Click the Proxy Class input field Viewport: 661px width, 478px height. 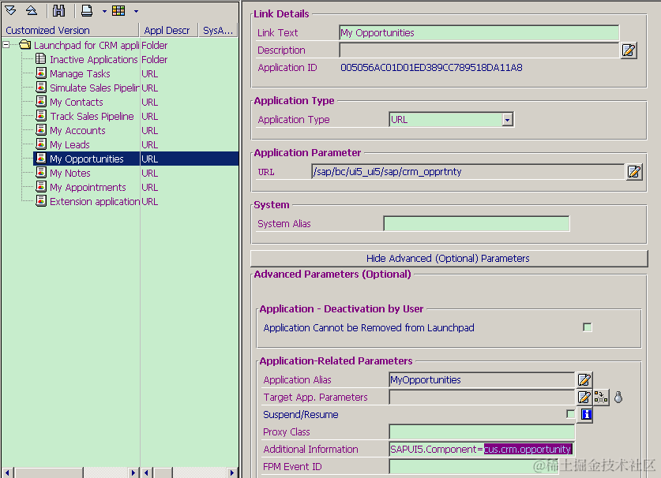pos(482,431)
